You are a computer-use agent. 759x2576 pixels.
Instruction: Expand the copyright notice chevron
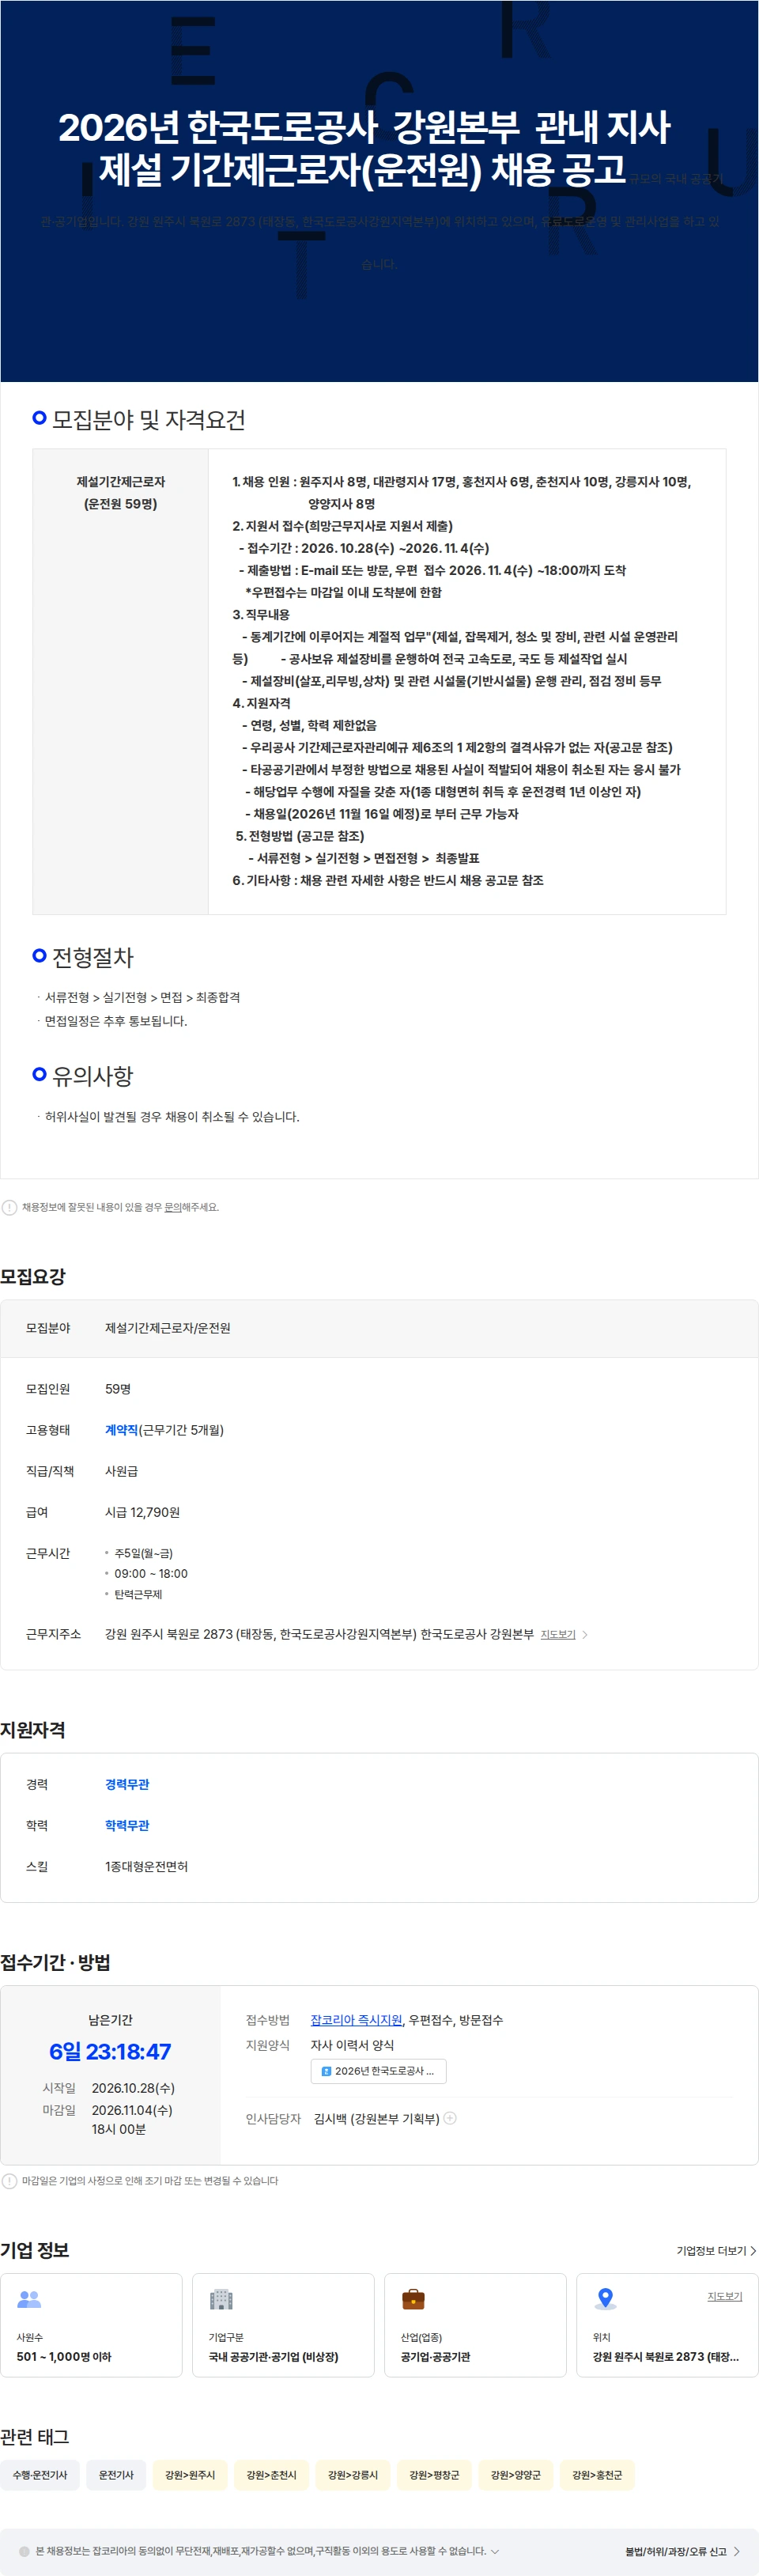[495, 2551]
